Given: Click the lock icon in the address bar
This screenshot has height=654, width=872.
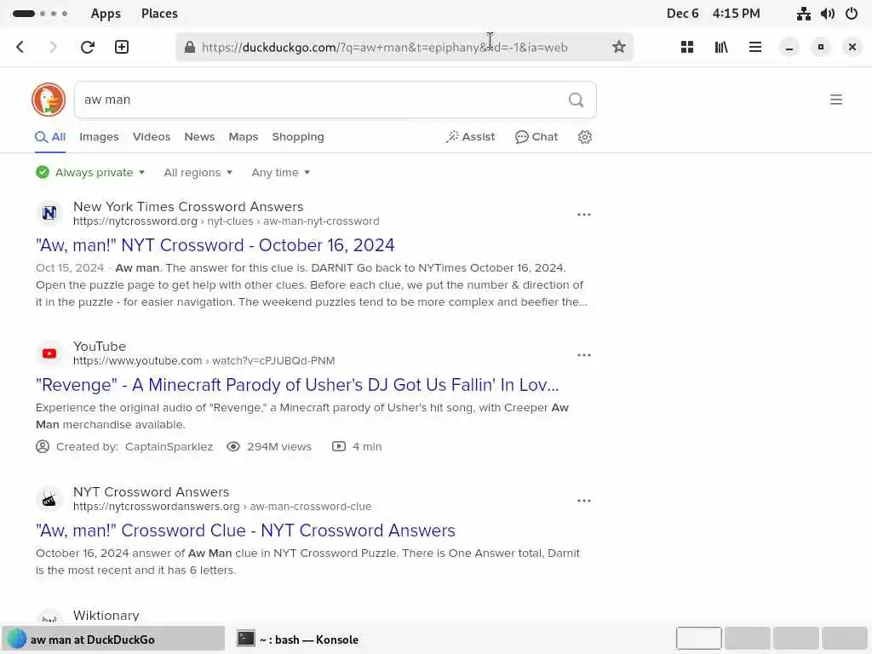Looking at the screenshot, I should click(190, 48).
